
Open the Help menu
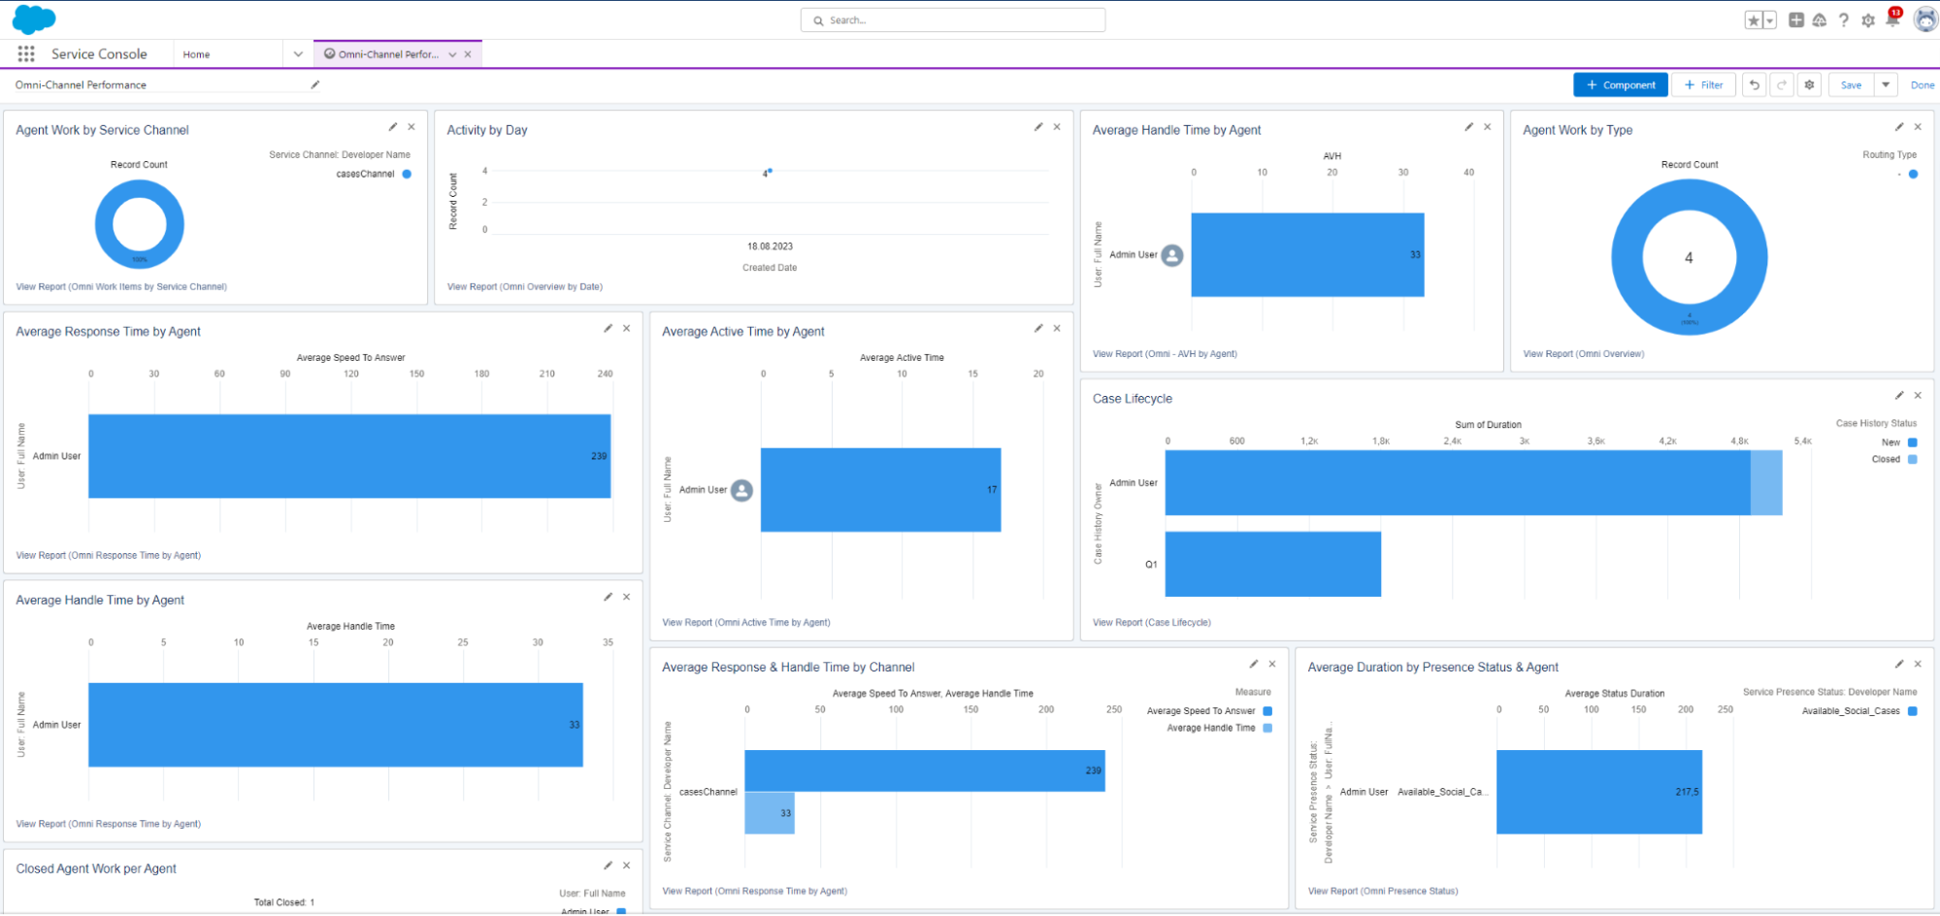[x=1843, y=19]
